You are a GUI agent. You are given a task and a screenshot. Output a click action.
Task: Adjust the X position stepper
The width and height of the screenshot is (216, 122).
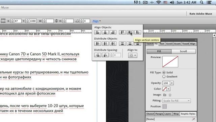click(12, 21)
